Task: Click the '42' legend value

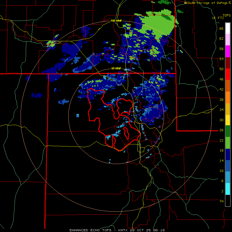Action: coord(221,89)
